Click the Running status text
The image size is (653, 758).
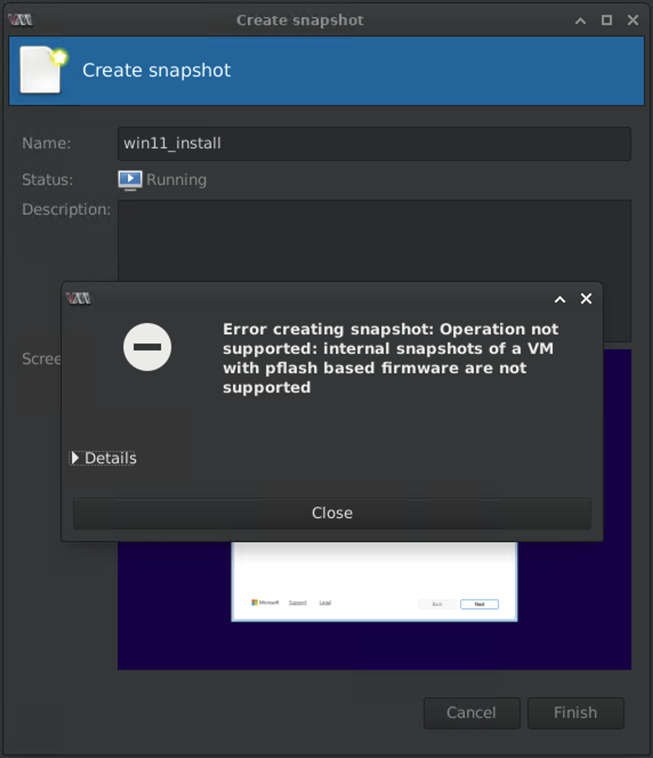(176, 180)
